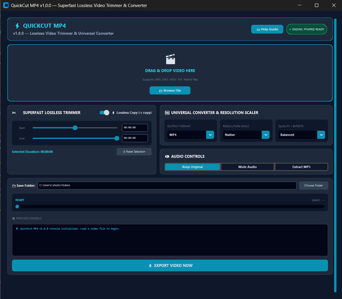
Task: Click Reset Selection button
Action: tap(134, 152)
